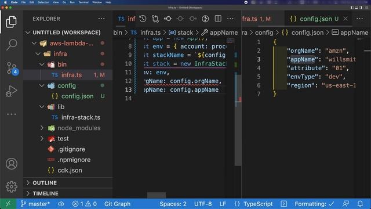Click the master branch in status bar
Viewport: 371px width, 209px height.
coord(35,204)
